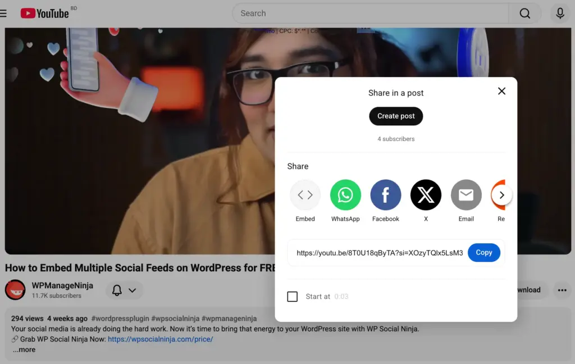This screenshot has height=364, width=575.
Task: Share video on X
Action: 426,195
